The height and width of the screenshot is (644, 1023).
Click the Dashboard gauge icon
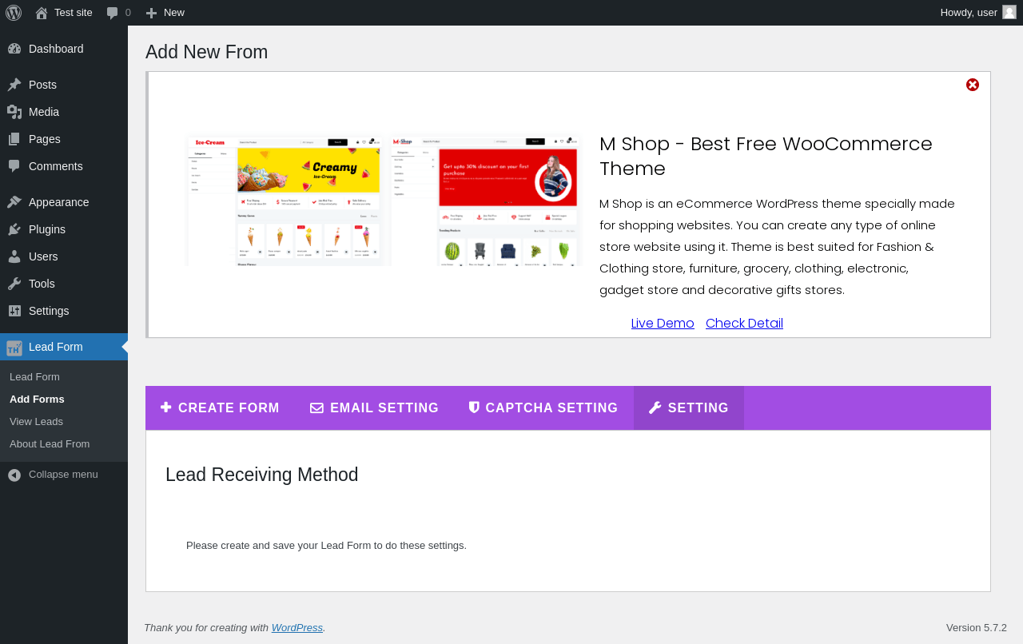[14, 49]
